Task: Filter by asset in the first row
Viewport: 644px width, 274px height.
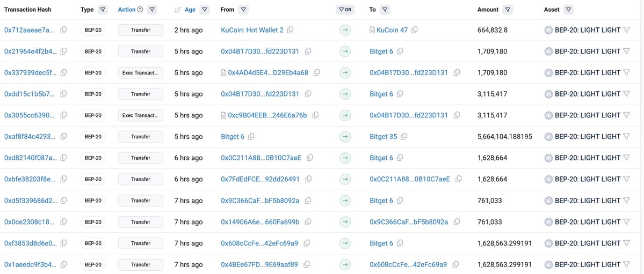Action: (626, 30)
